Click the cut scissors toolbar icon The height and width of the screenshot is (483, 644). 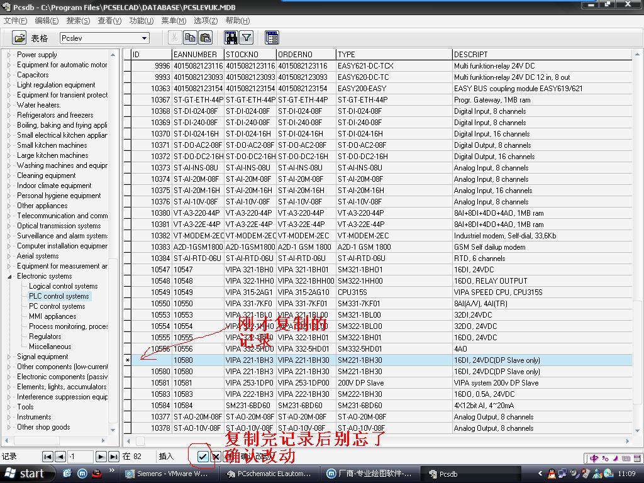[174, 38]
